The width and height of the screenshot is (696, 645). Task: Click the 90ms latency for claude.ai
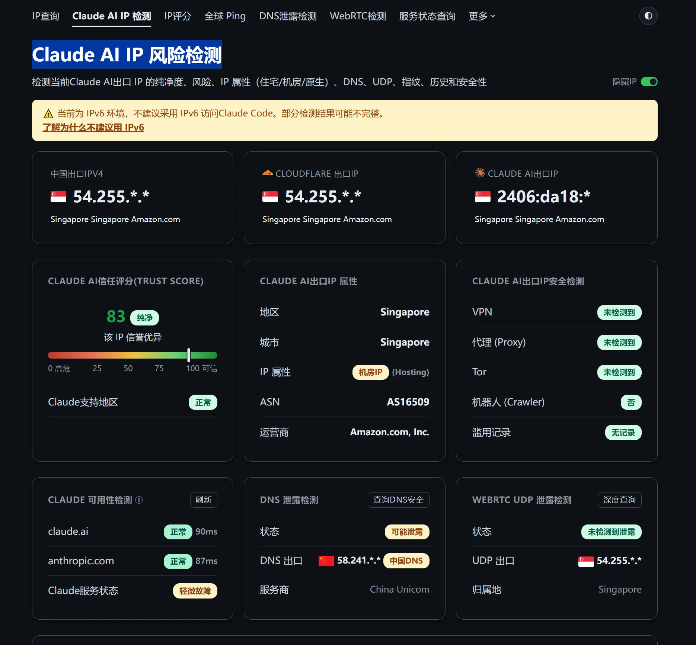206,532
